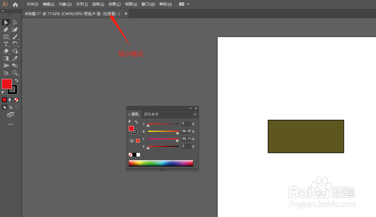Click in-gamut orange-red swatch beside cube

pos(138,141)
